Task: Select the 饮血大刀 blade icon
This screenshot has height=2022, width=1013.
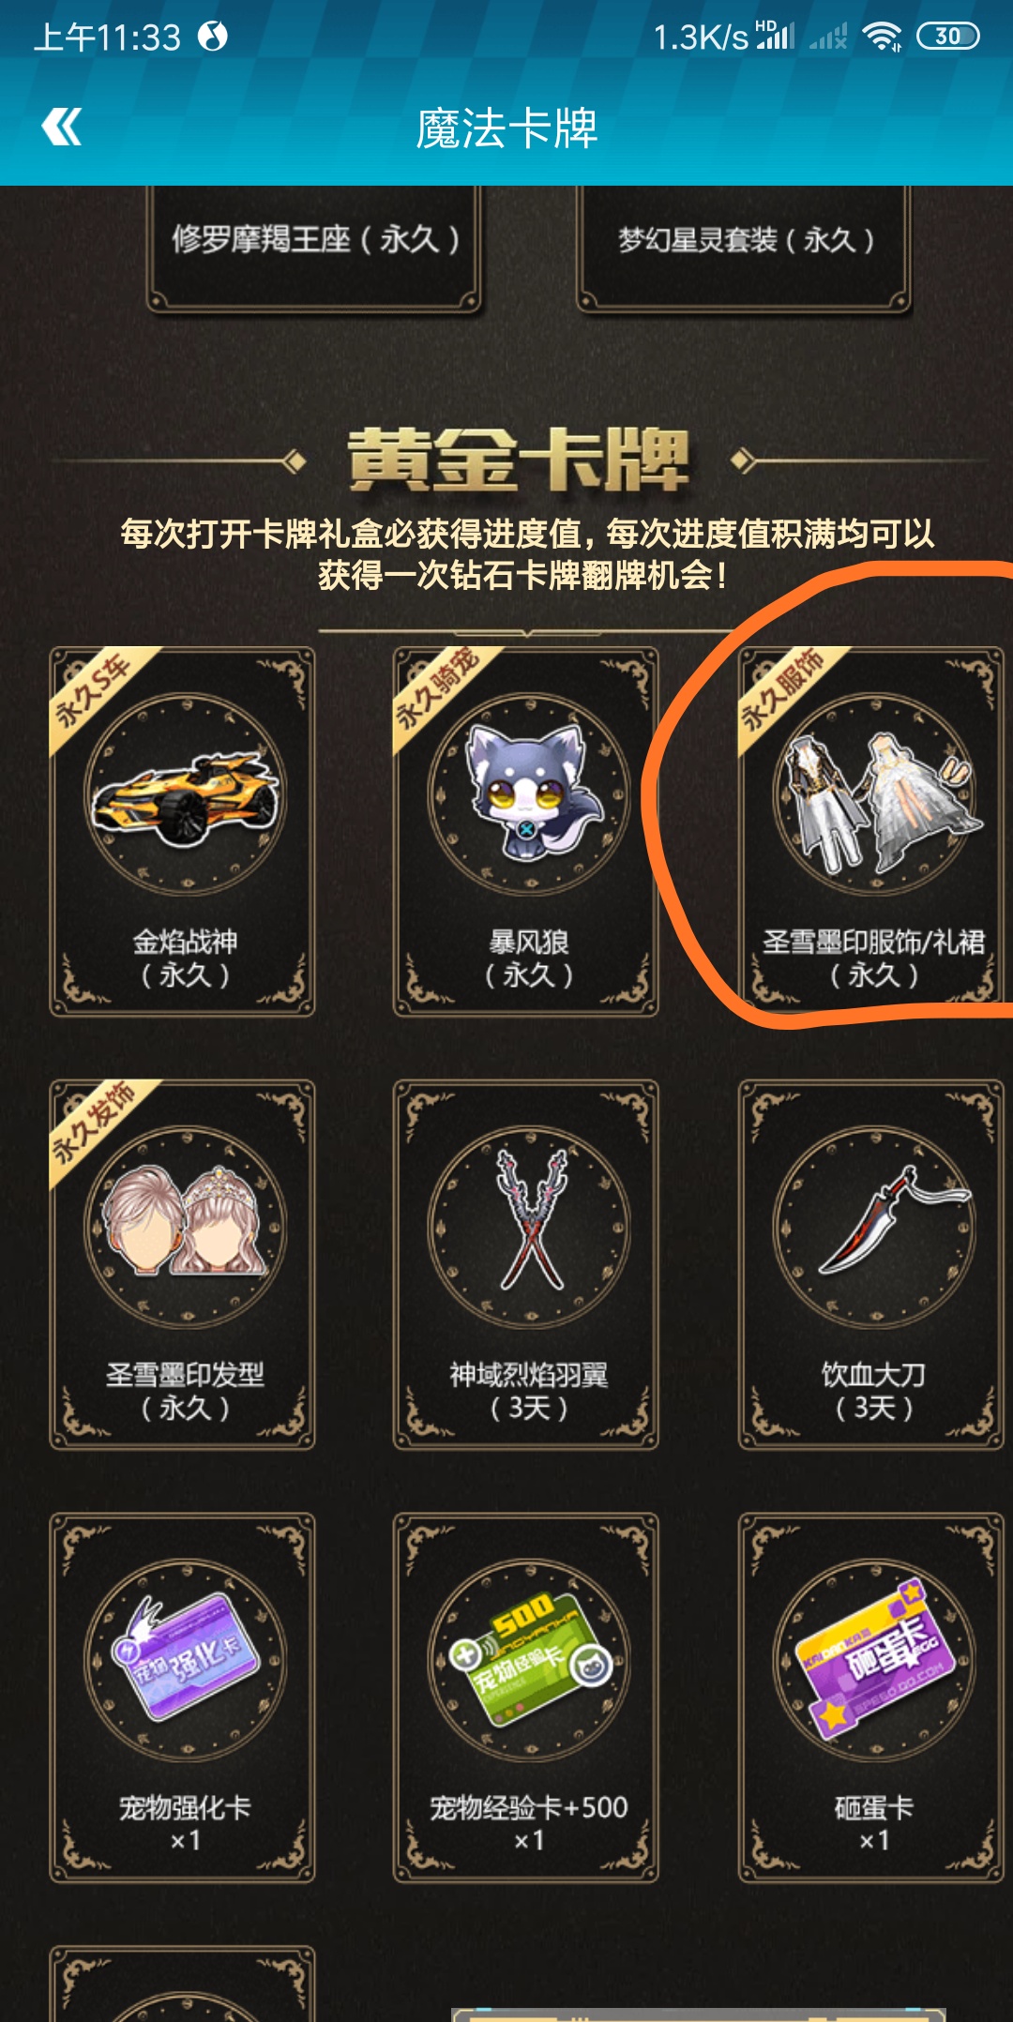Action: 886,1220
